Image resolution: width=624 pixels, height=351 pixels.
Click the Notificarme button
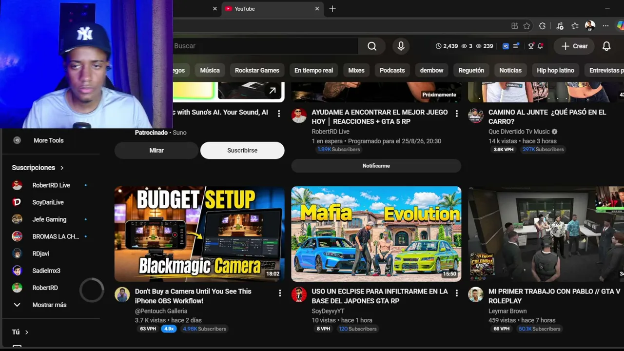click(376, 166)
